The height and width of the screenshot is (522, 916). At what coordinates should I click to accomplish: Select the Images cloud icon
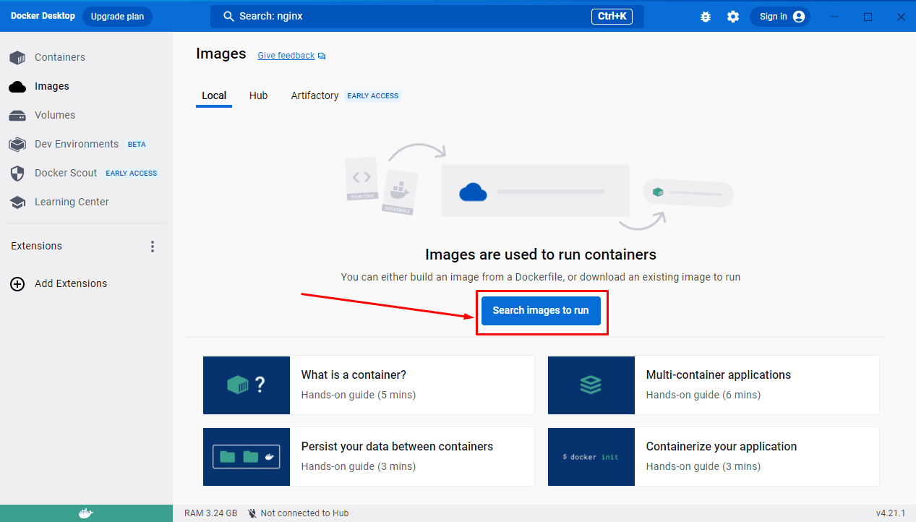click(x=17, y=86)
